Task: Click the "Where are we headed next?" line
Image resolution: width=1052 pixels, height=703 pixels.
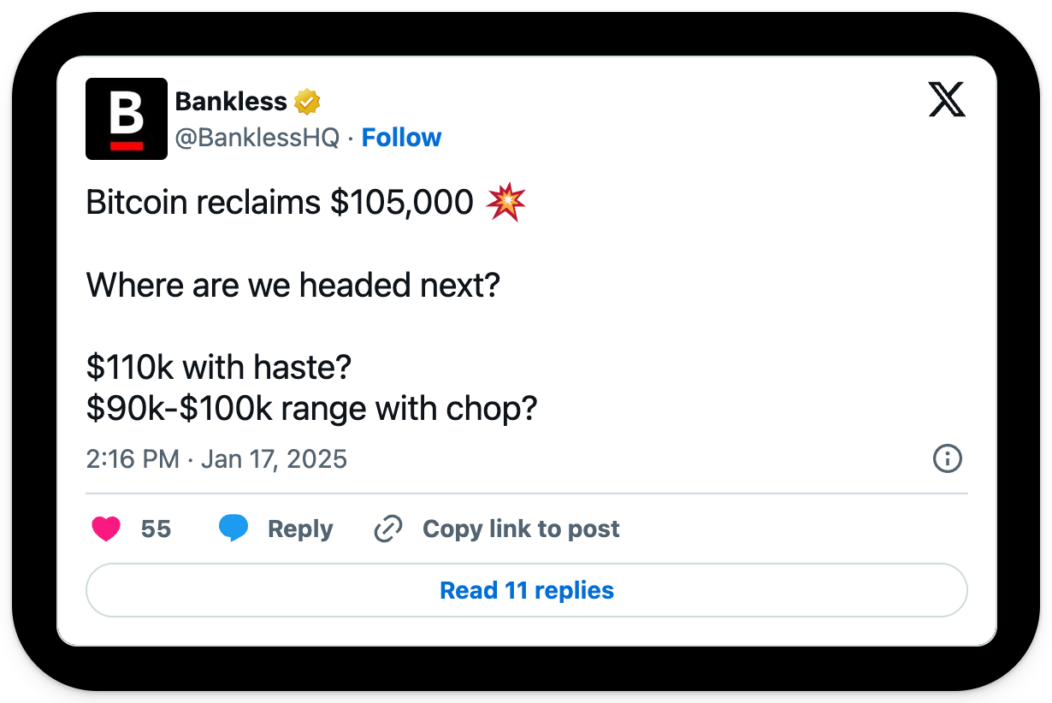Action: 293,285
